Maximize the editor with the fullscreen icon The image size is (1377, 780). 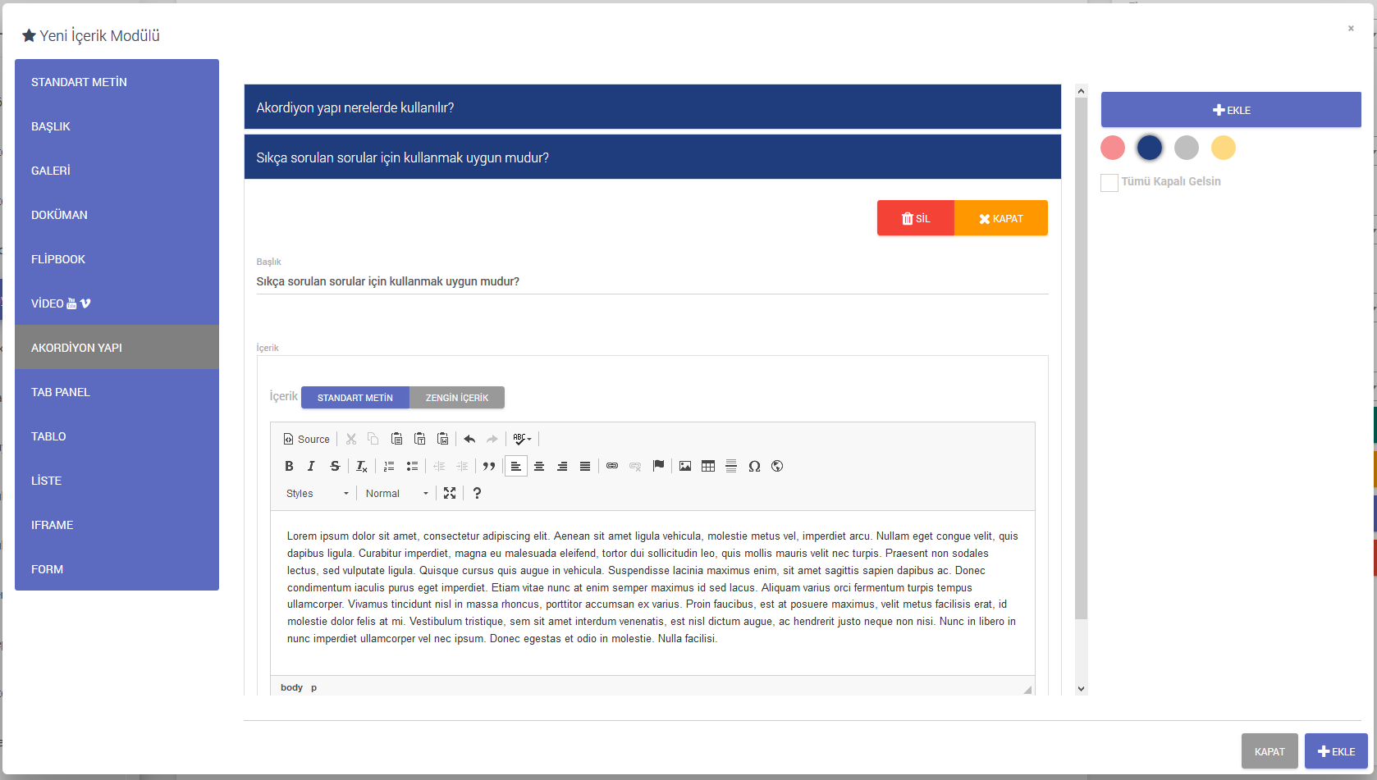(x=450, y=493)
